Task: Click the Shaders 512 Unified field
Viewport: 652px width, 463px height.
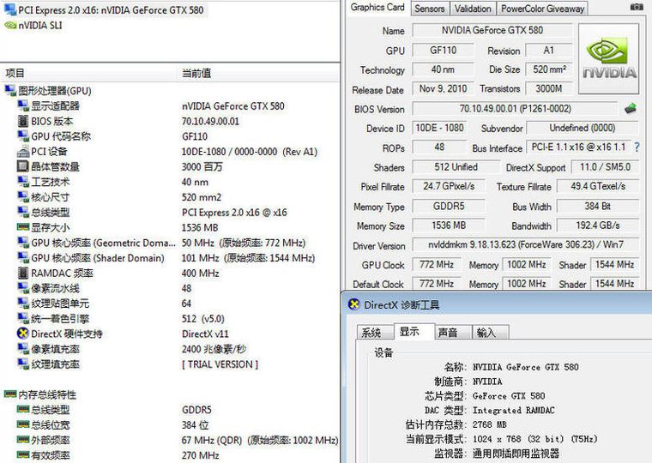Action: (x=456, y=167)
